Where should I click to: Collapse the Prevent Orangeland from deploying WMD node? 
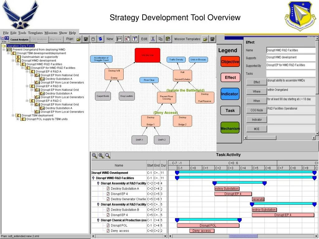point(3,49)
